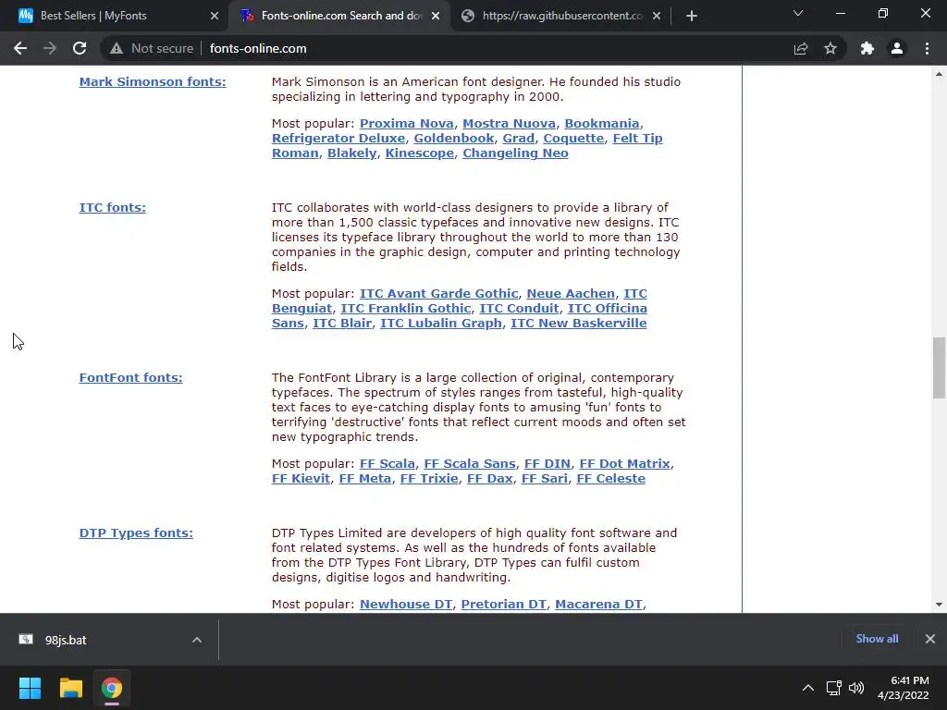Open the ITC Franklin Gothic link
947x710 pixels.
click(x=406, y=308)
